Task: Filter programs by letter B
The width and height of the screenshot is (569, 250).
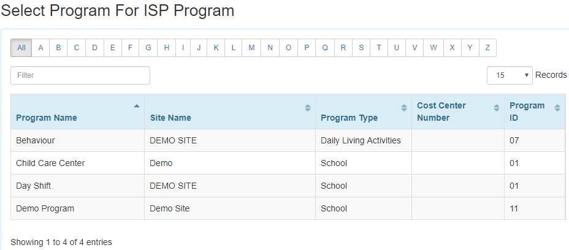Action: tap(58, 48)
